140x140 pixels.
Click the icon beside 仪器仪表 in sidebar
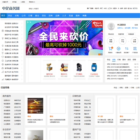pos(2,53)
